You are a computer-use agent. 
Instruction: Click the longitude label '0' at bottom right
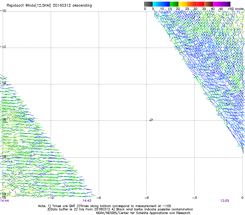242,198
